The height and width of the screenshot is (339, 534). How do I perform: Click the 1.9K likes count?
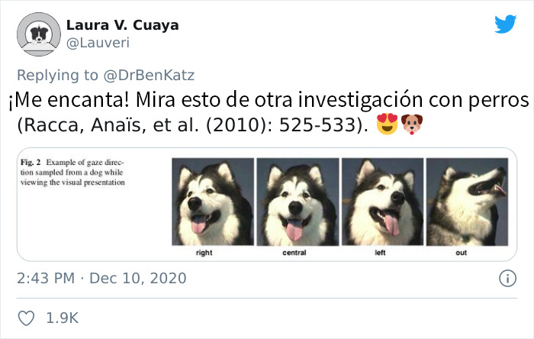[62, 318]
